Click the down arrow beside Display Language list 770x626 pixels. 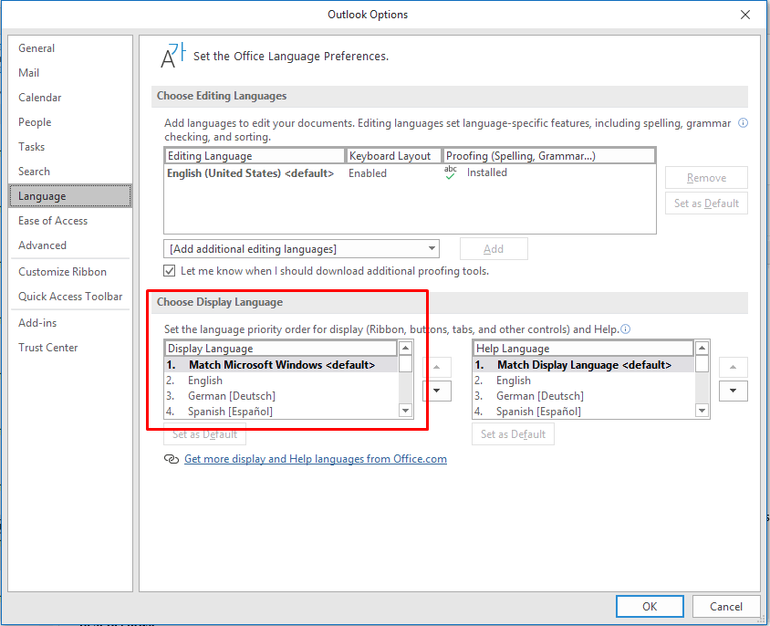(x=436, y=391)
